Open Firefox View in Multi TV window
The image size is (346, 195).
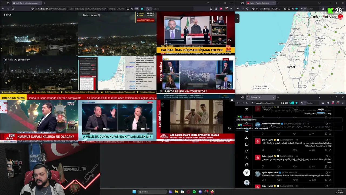point(8,3)
